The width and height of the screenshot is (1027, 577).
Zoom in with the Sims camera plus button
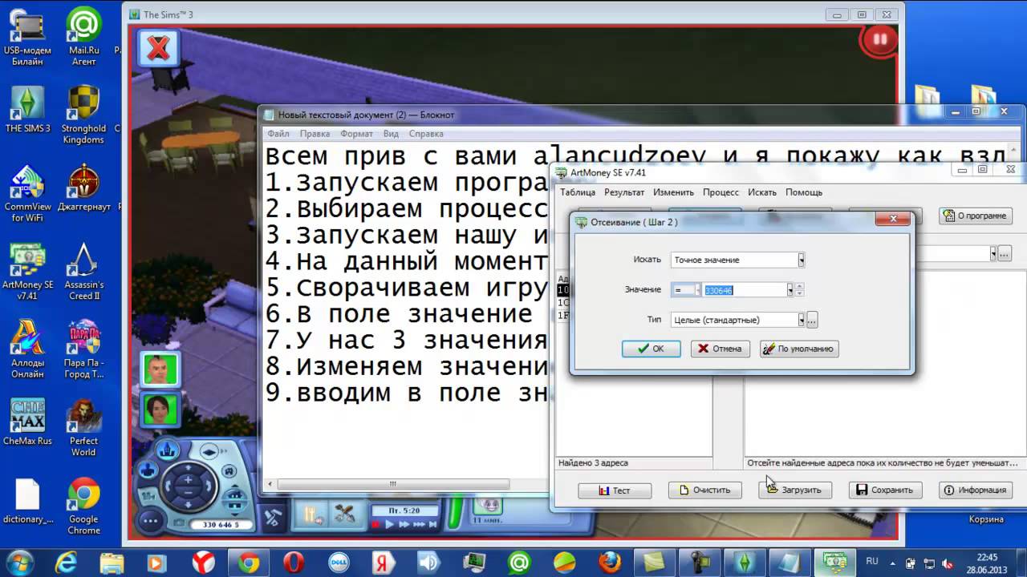pyautogui.click(x=189, y=480)
